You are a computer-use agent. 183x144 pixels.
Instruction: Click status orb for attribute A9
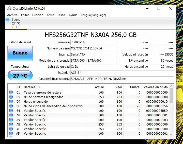[x=11, y=120]
